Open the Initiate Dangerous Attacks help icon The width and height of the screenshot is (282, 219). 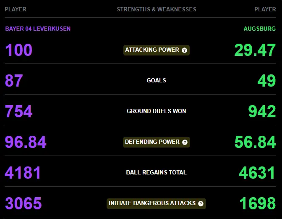tap(201, 204)
